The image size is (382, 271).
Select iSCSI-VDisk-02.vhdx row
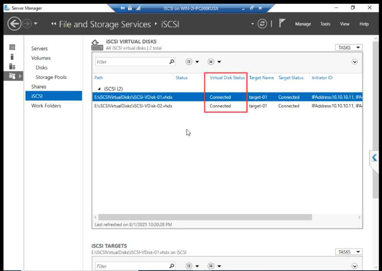pos(227,106)
